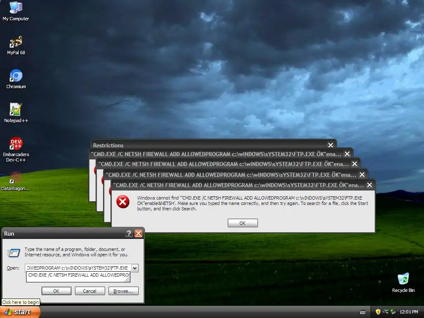Select the Recycle Bin icon
Screen dimensions: 424x318
pyautogui.click(x=403, y=283)
